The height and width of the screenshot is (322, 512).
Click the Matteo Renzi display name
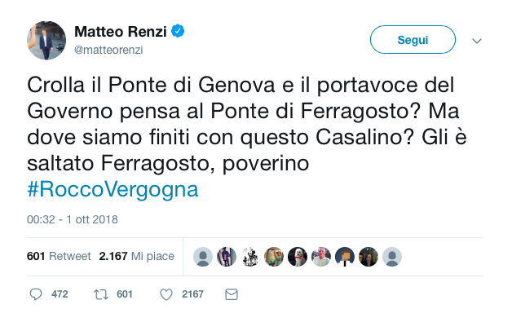click(x=121, y=32)
